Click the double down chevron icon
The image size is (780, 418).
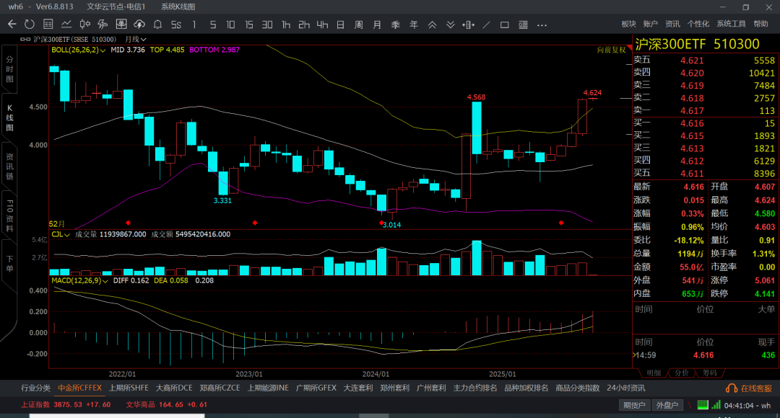(450, 25)
